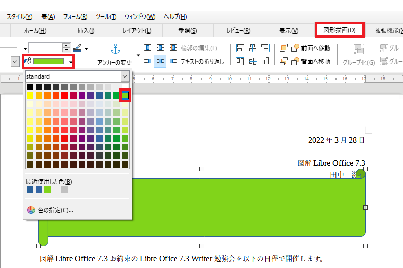Click the グループ化(G) button label

(358, 62)
